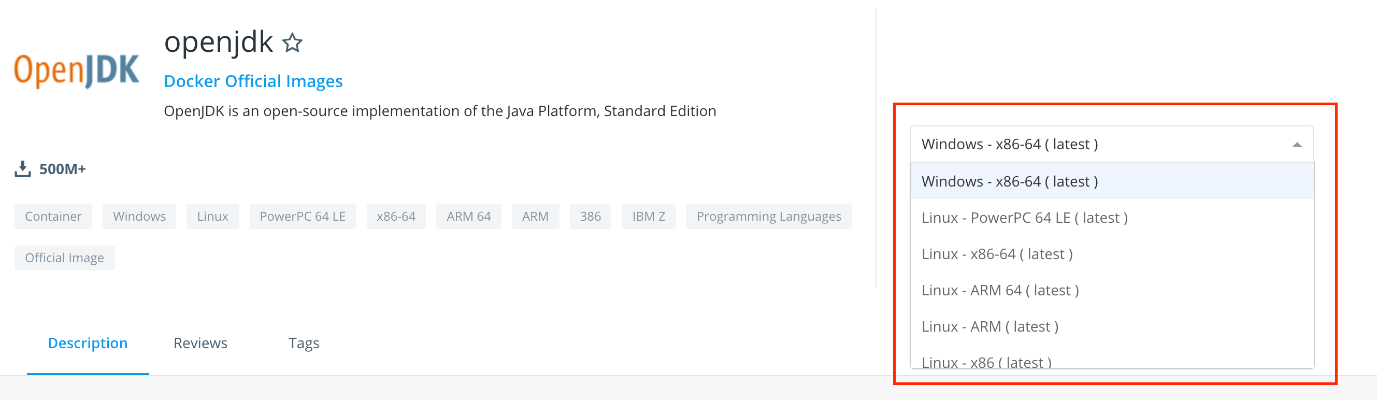This screenshot has height=400, width=1377.
Task: Click the download count icon
Action: pos(22,169)
